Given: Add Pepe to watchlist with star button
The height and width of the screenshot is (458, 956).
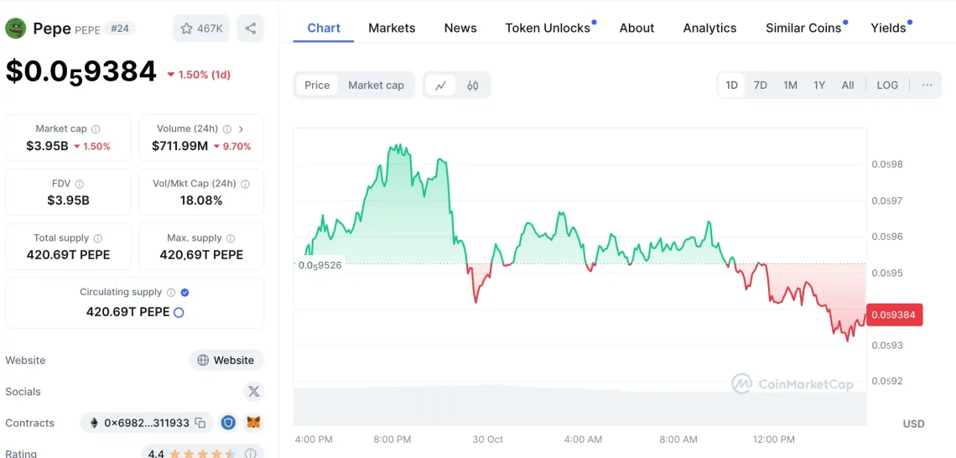Looking at the screenshot, I should tap(201, 28).
